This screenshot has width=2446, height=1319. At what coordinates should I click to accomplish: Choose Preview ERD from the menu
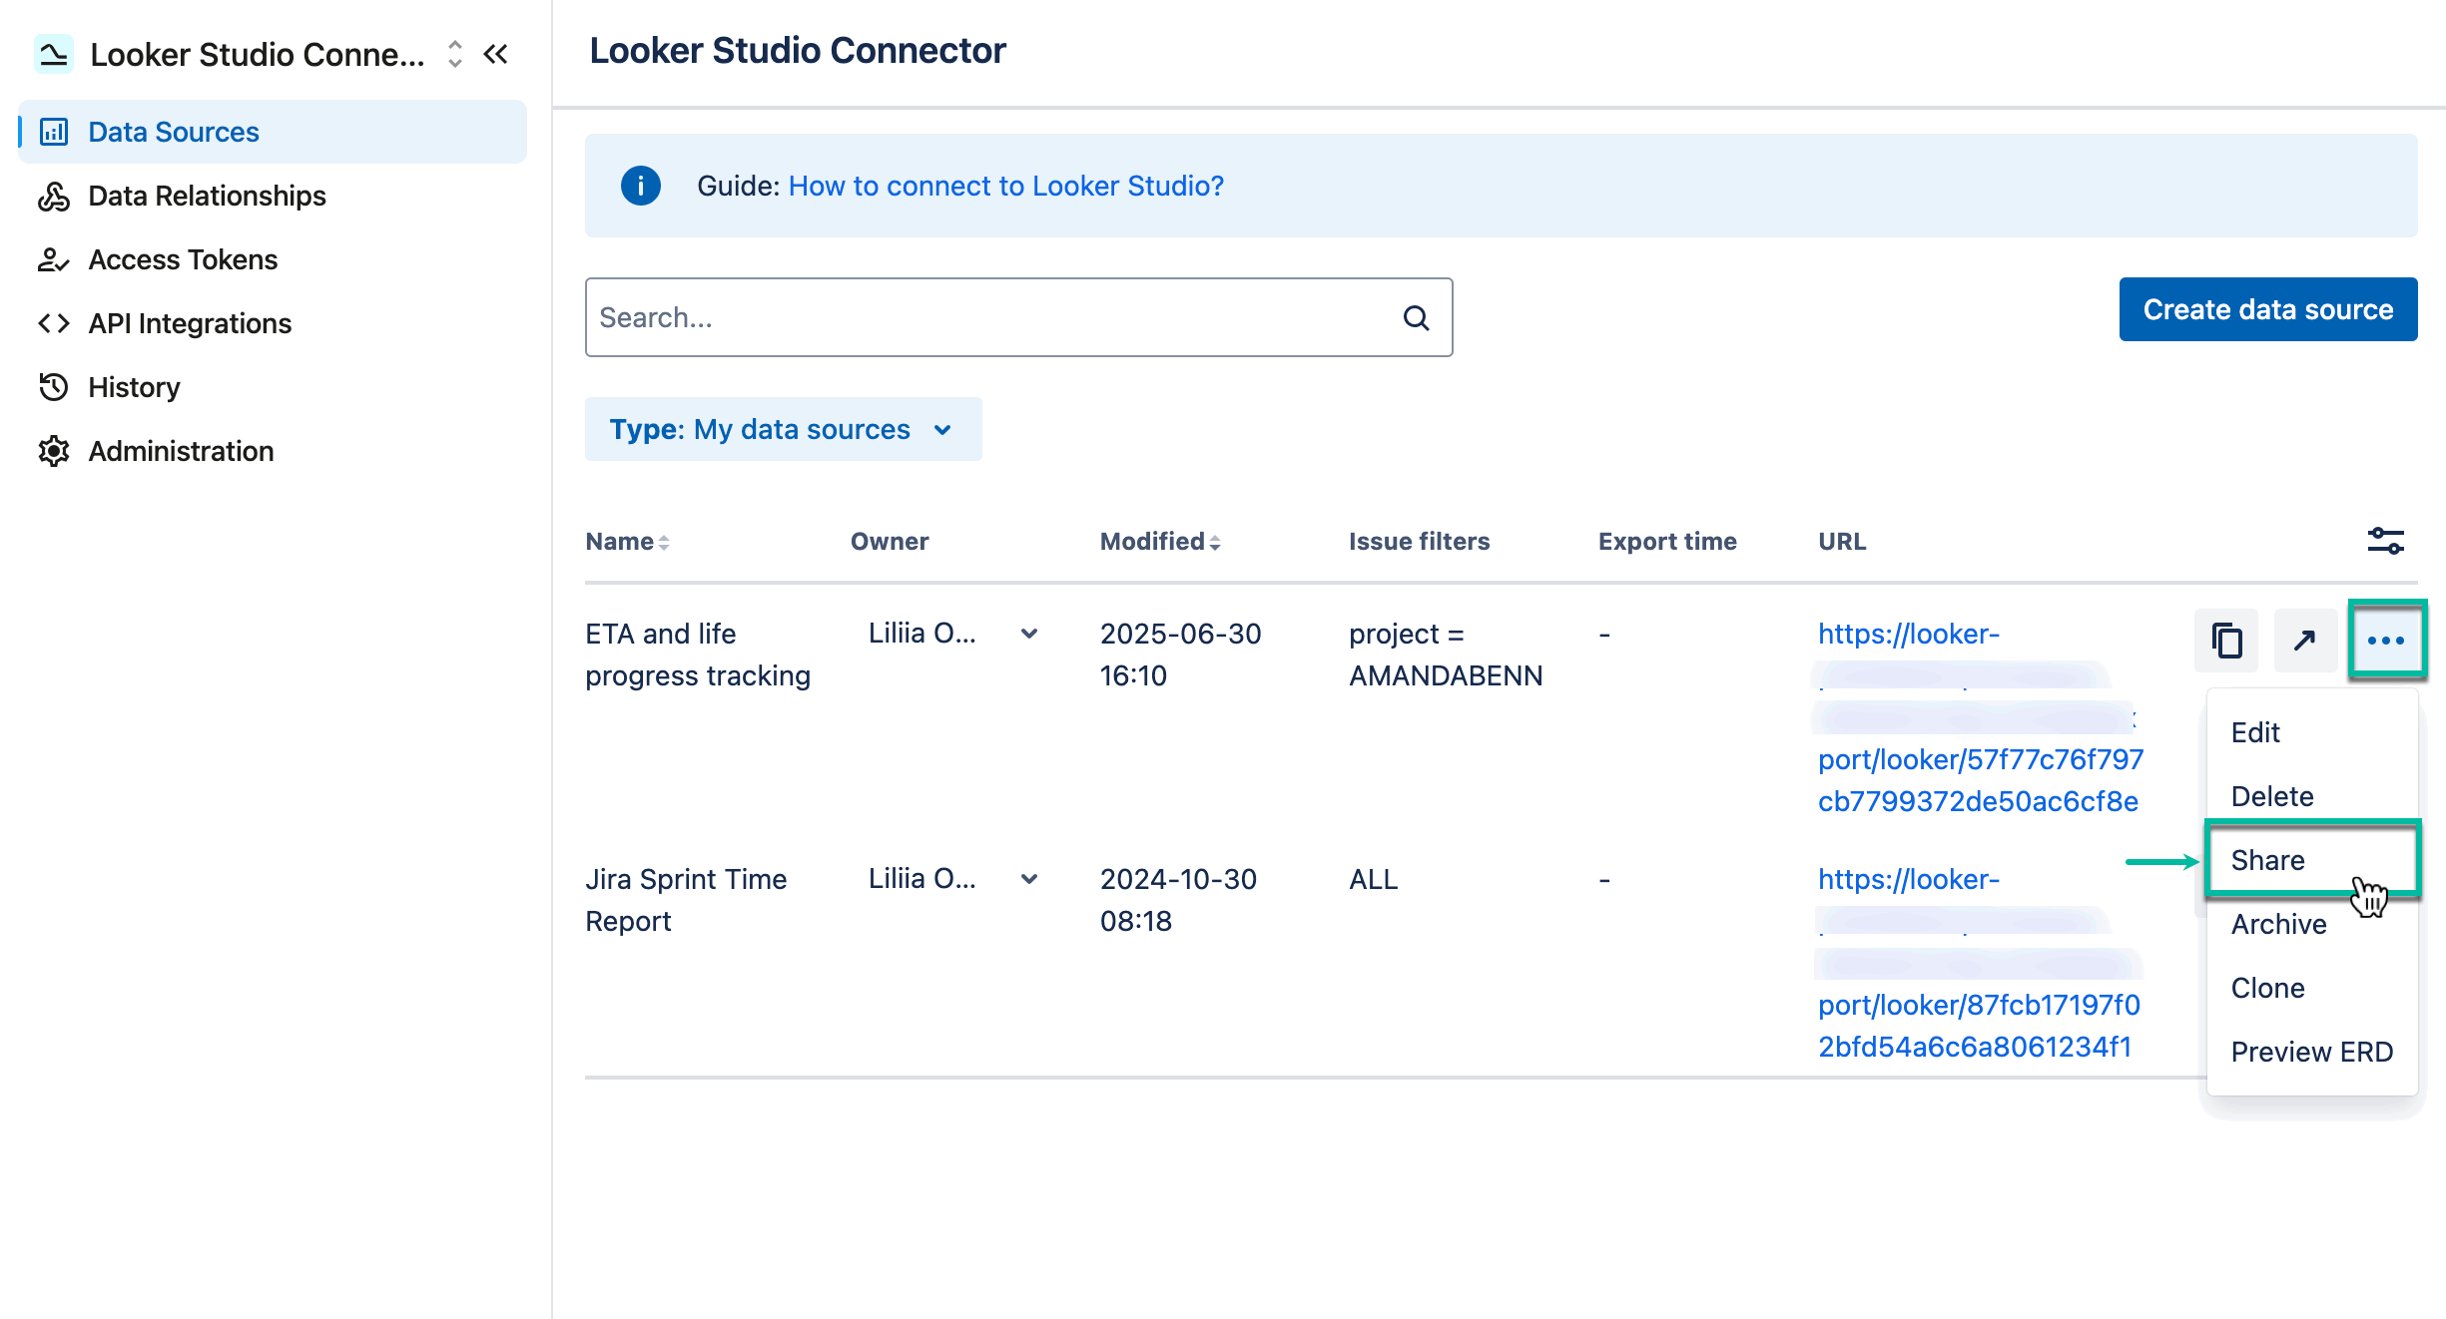pos(2311,1051)
